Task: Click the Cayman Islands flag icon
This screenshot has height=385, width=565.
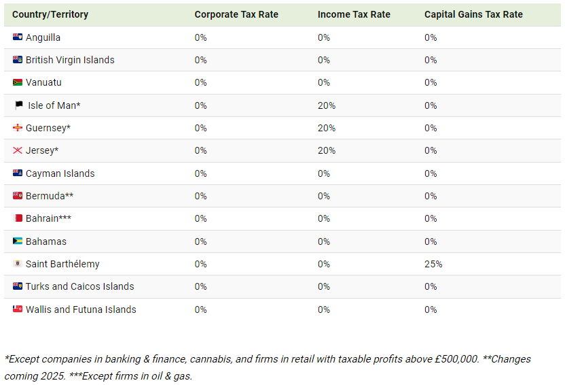Action: click(18, 173)
